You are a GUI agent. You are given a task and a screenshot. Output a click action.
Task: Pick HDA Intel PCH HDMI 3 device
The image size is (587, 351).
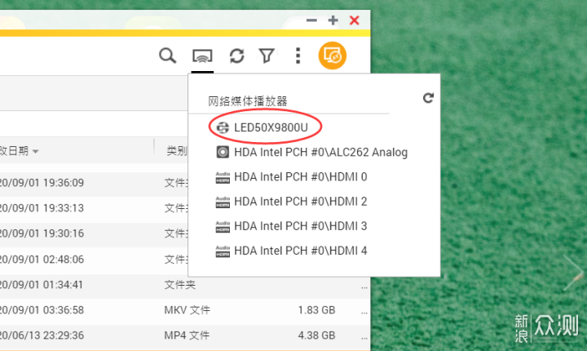click(x=292, y=226)
